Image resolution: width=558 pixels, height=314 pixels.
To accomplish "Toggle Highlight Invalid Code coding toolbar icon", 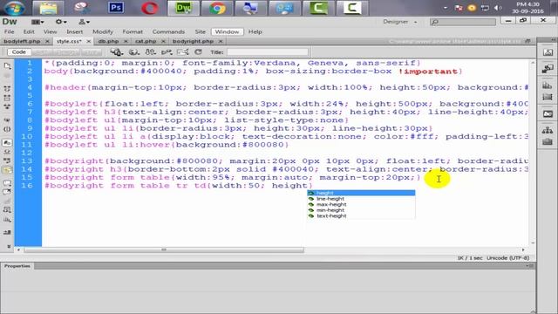I will pos(7,152).
